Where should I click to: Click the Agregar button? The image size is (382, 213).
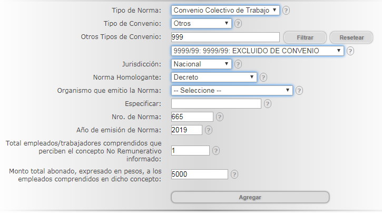250,197
